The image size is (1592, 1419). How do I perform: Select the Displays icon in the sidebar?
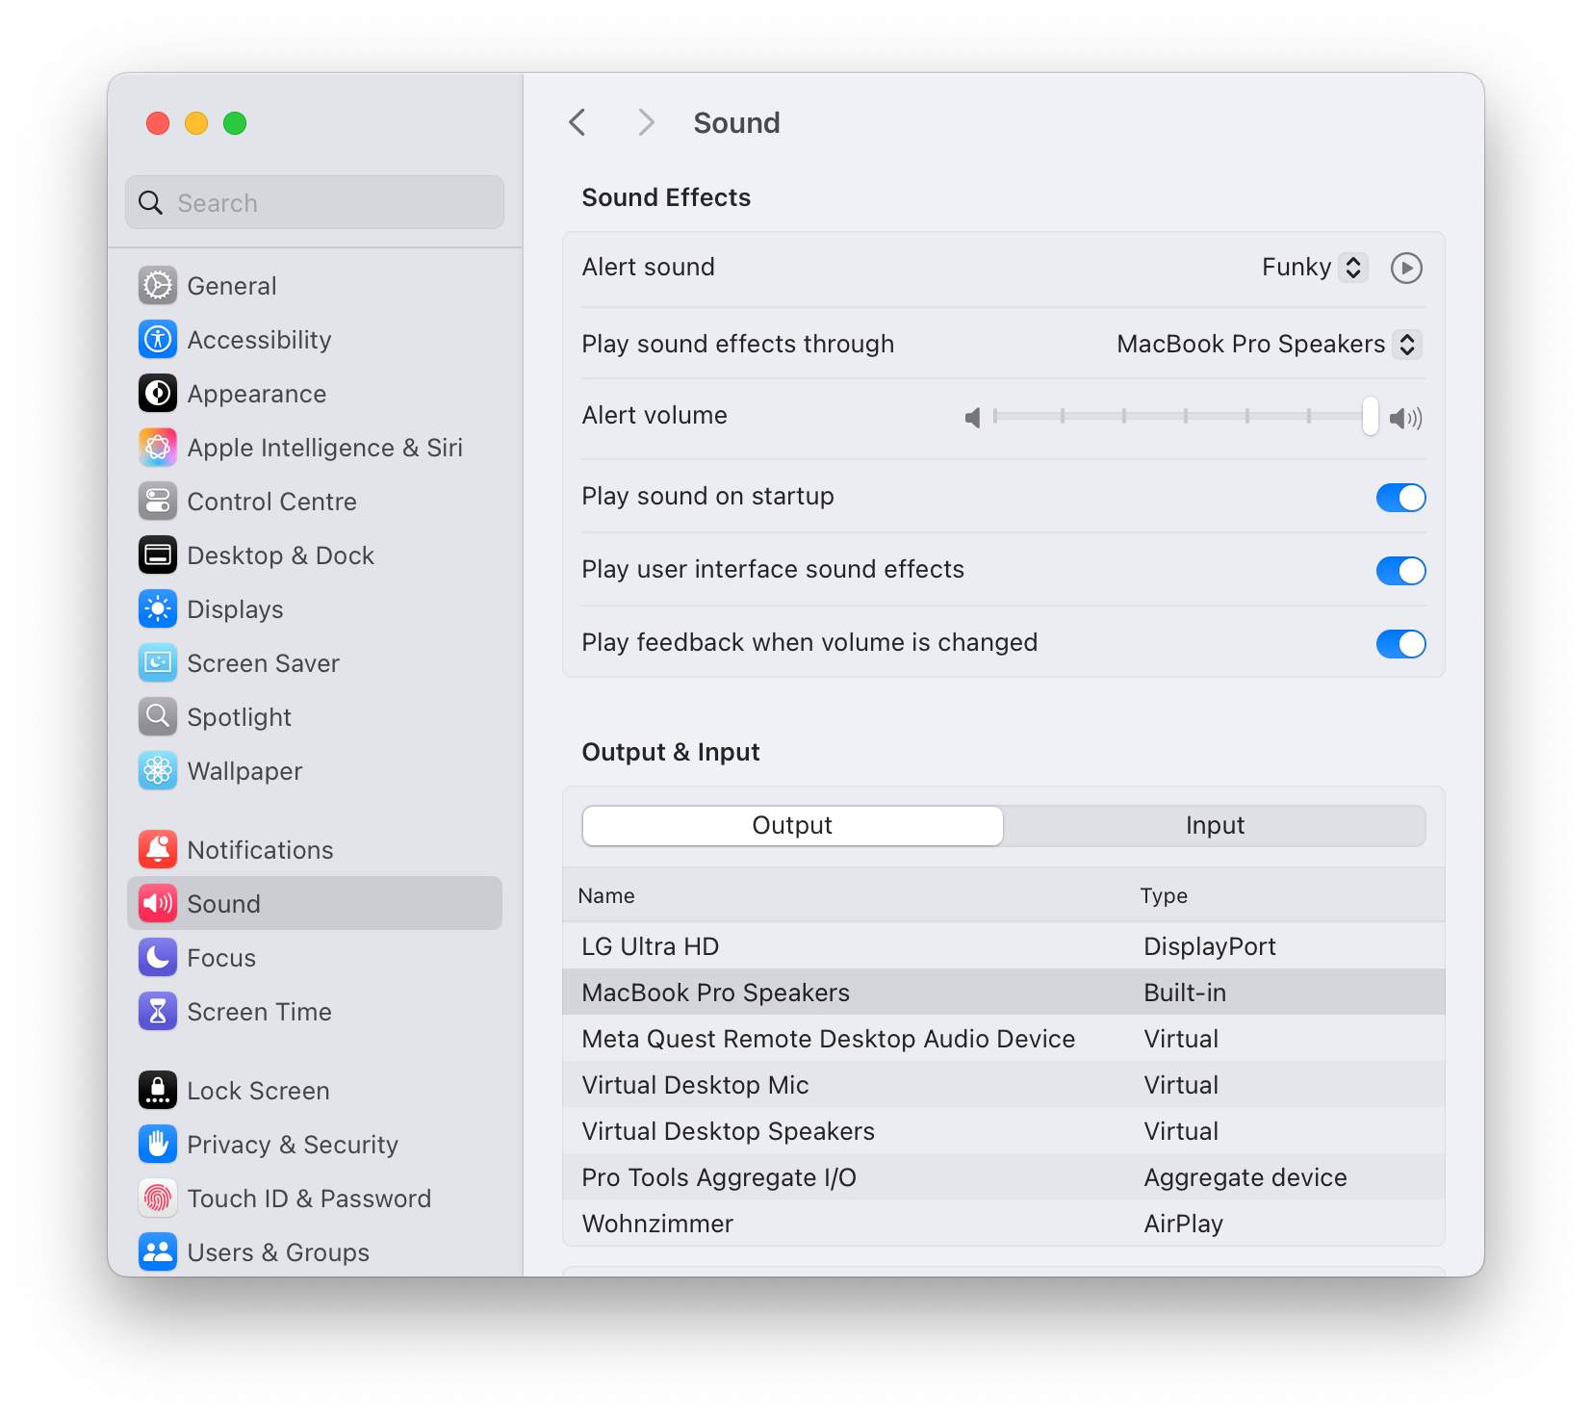157,608
